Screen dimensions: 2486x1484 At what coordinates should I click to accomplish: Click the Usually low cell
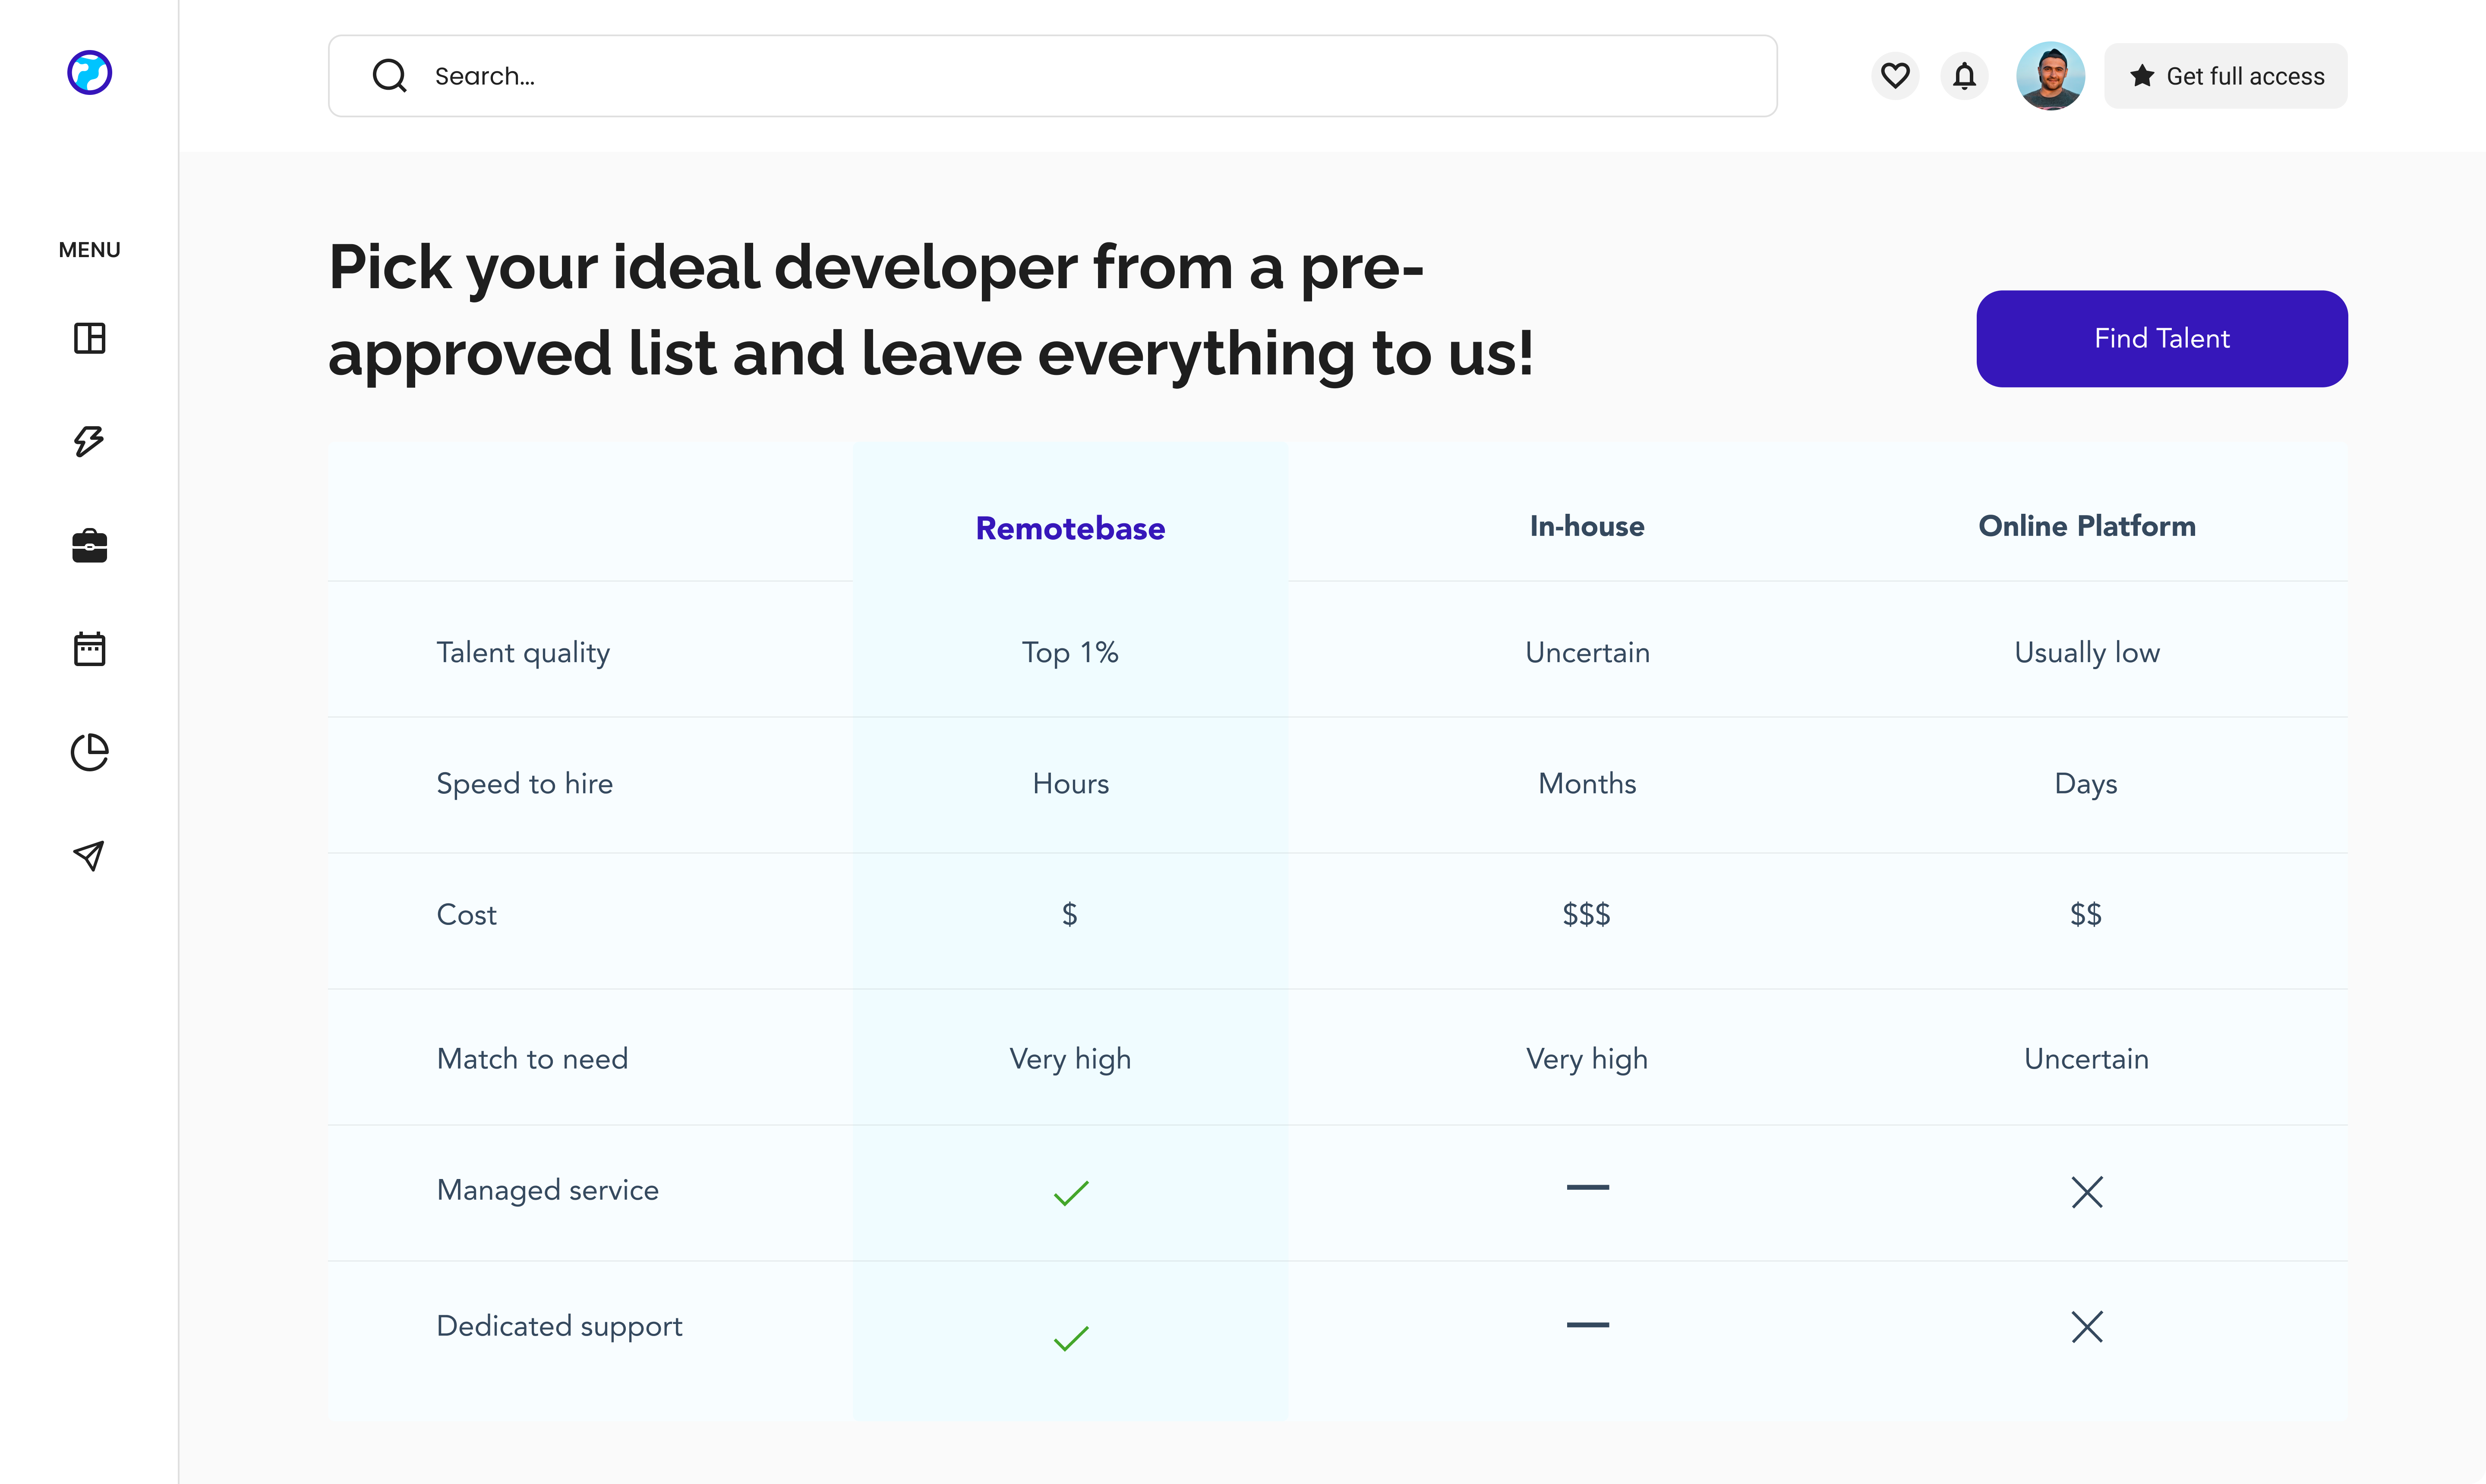pyautogui.click(x=2087, y=653)
